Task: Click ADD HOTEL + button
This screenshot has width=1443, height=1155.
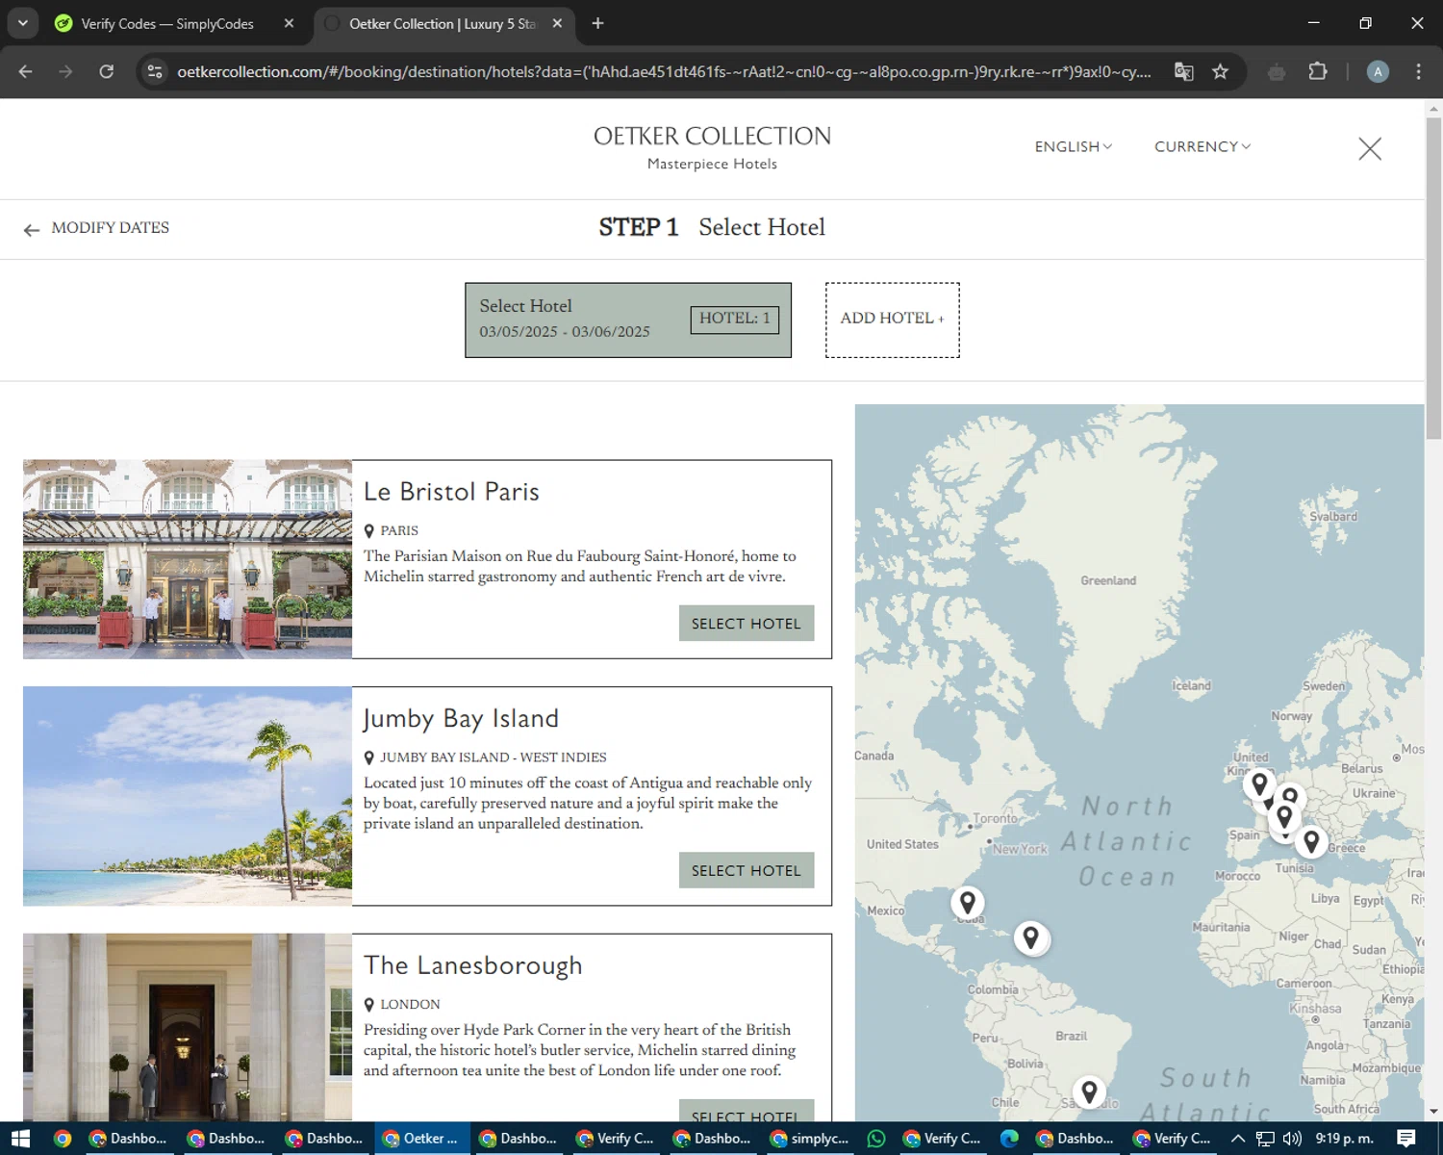Action: pos(892,320)
